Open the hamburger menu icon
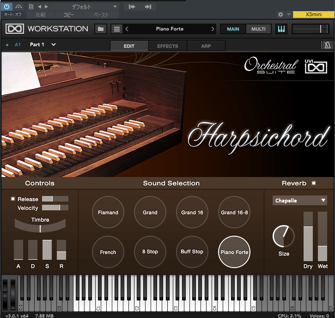 [116, 29]
